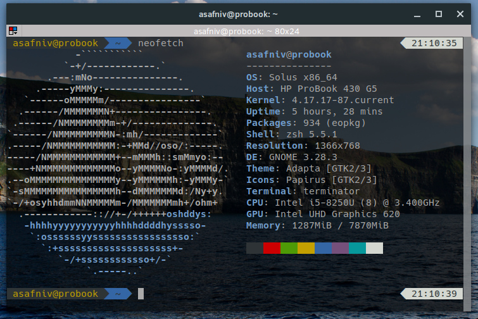
Task: Click the Resolution: 1366x768 line
Action: click(303, 146)
